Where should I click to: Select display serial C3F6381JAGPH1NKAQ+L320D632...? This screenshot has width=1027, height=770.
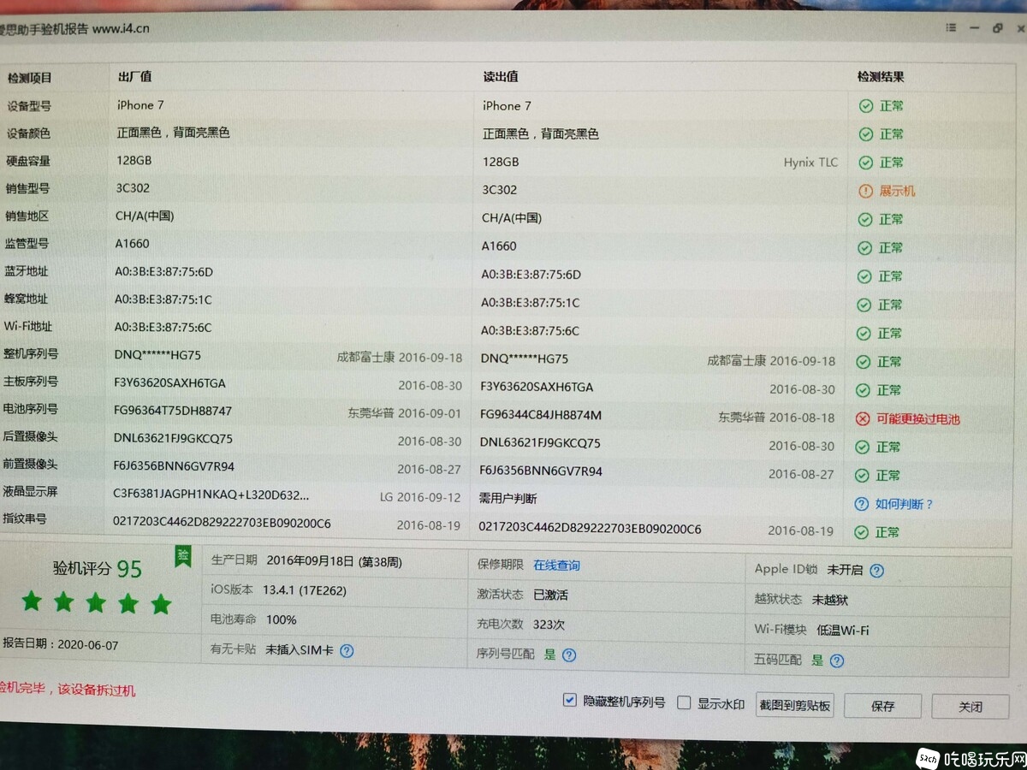(x=211, y=495)
